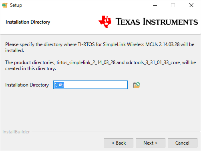Click the bold Installation Directory page heading

[28, 22]
